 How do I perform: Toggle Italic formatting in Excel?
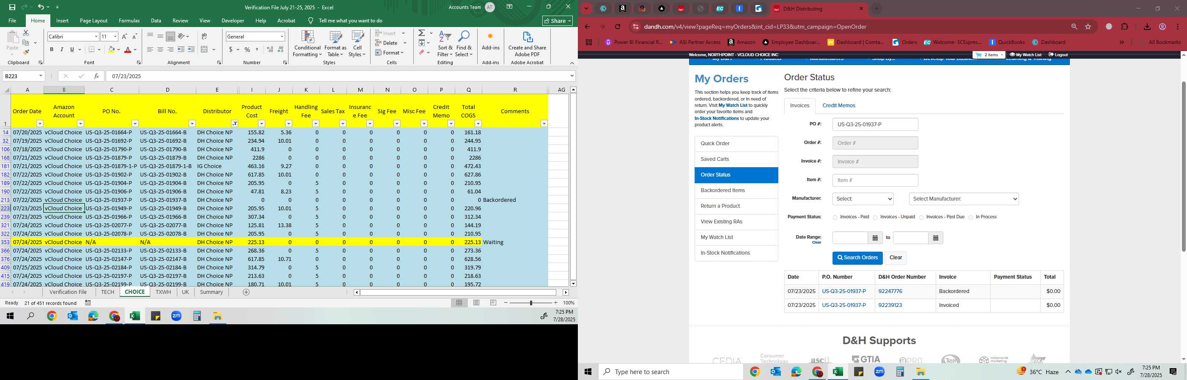click(x=62, y=50)
